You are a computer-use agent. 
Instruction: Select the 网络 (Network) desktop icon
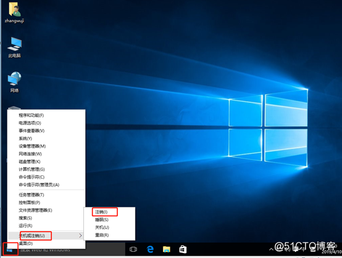pyautogui.click(x=14, y=82)
